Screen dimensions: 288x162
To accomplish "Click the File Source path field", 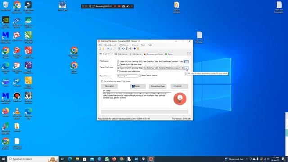I will (x=150, y=62).
